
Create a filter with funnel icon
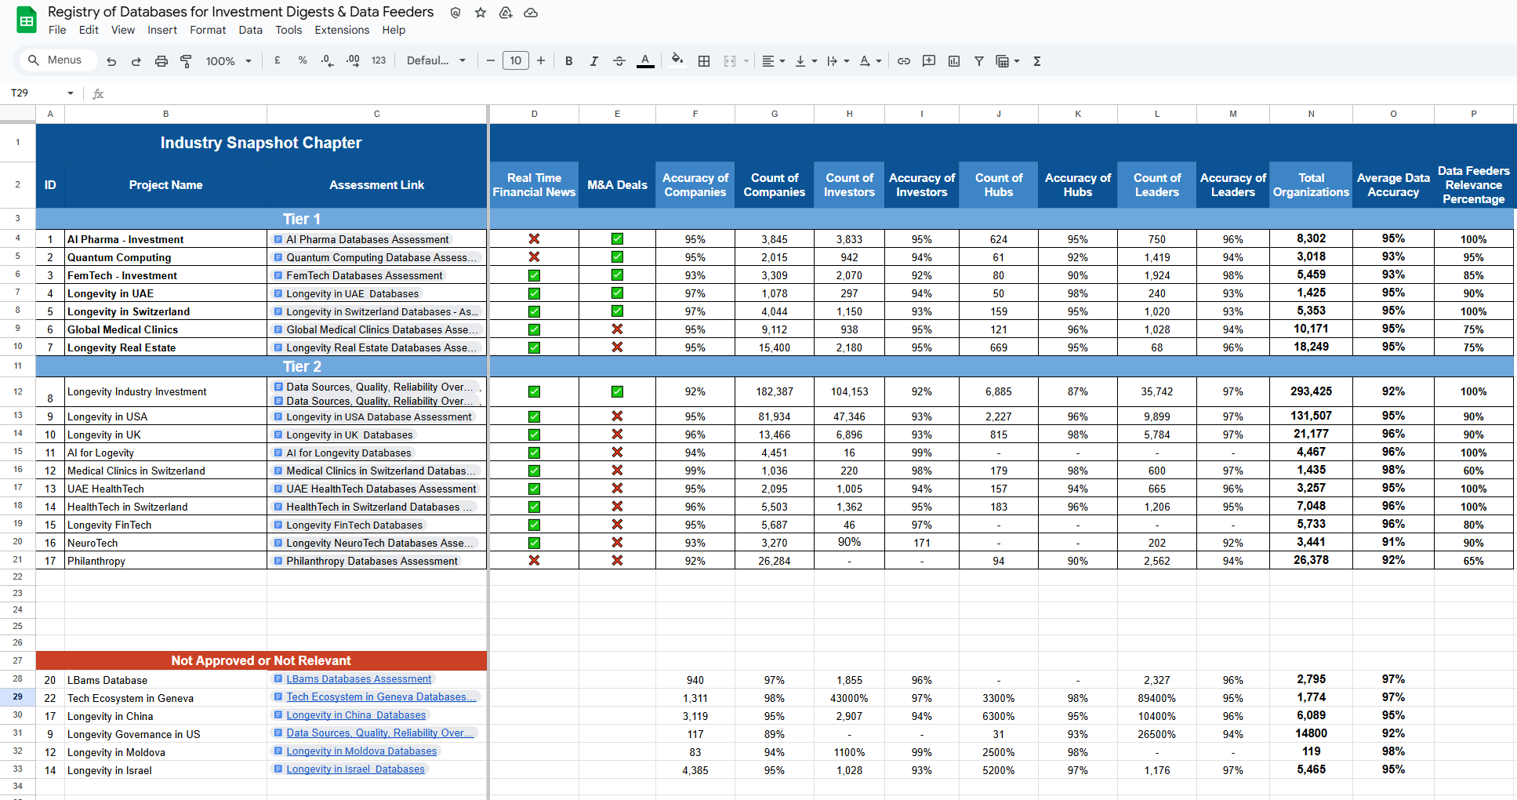(x=978, y=61)
